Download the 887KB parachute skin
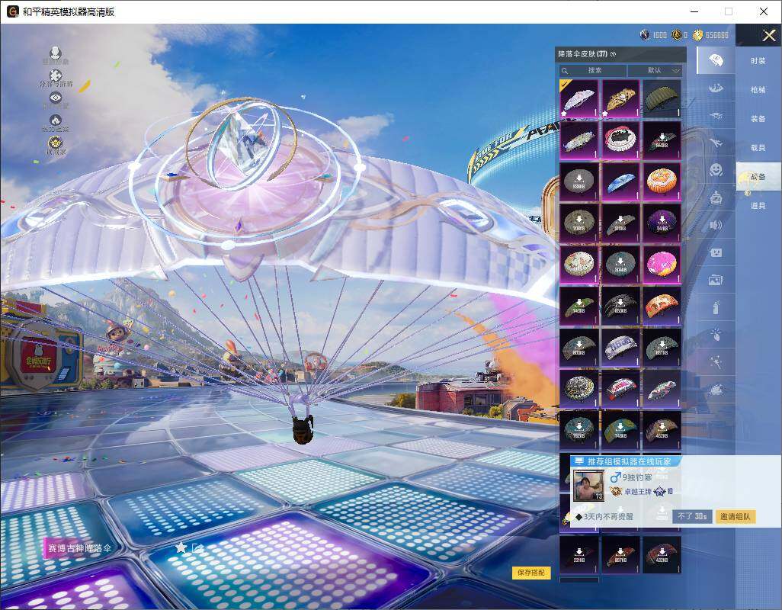This screenshot has height=610, width=782. (x=620, y=554)
